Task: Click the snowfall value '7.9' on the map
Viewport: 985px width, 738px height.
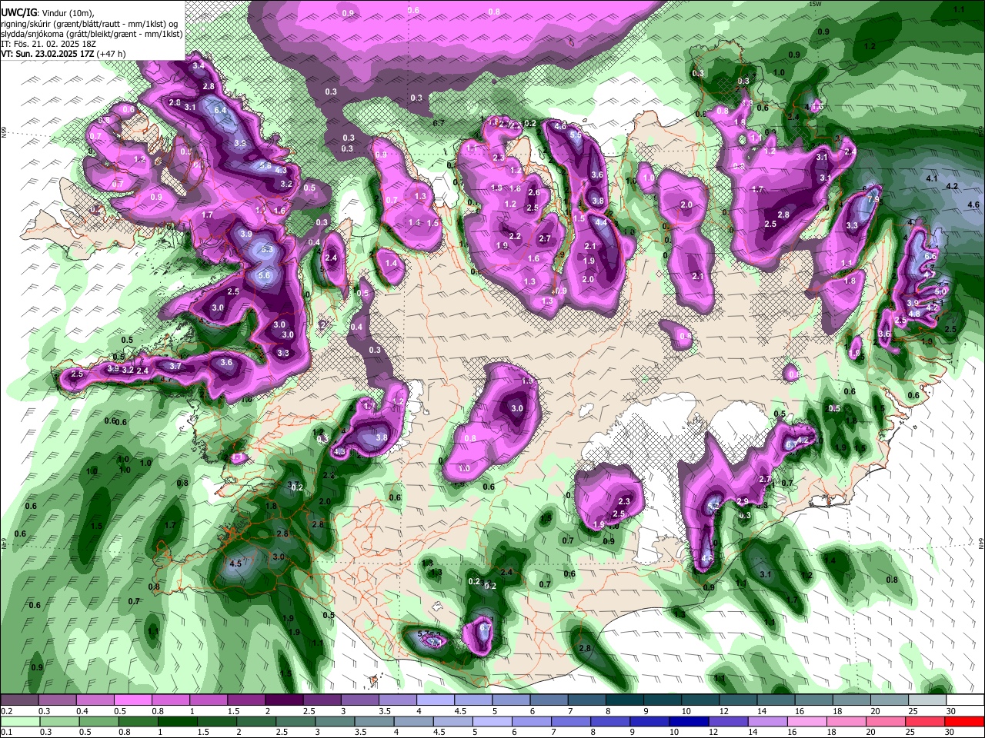Action: [x=873, y=199]
